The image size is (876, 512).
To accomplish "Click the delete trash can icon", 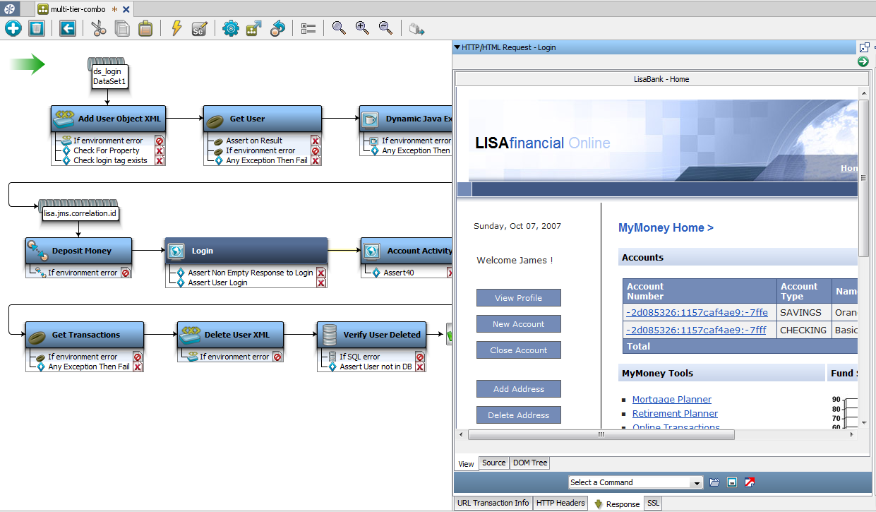I will coord(35,28).
